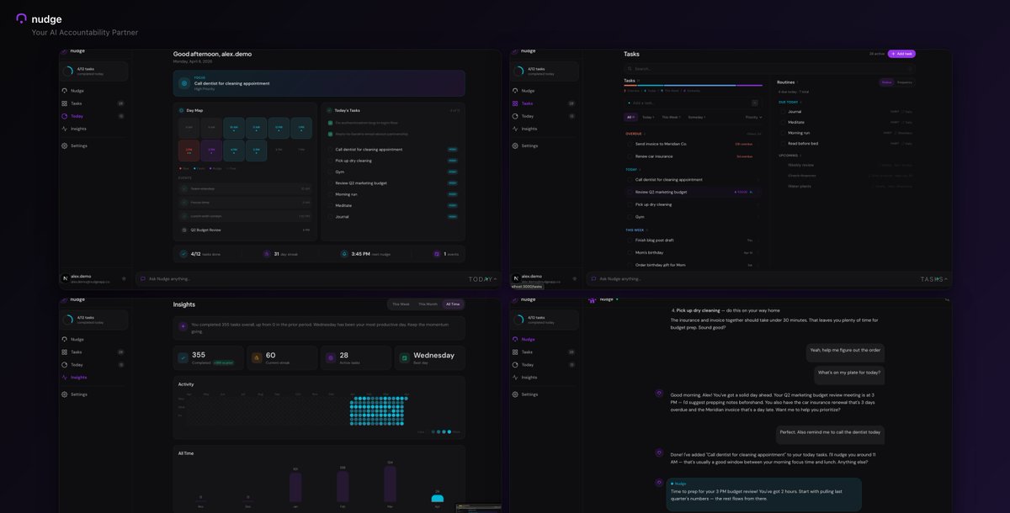Click the 4/12 tasks progress ring in Today window
The height and width of the screenshot is (513, 1010).
point(70,71)
